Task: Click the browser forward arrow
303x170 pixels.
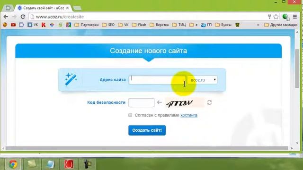Action: point(14,17)
